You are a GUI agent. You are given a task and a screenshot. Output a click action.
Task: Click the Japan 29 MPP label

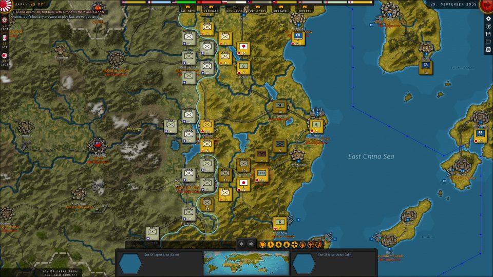click(x=30, y=4)
